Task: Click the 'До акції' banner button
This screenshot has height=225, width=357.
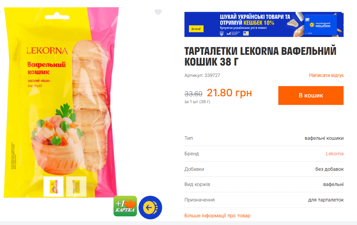Action: (196, 29)
